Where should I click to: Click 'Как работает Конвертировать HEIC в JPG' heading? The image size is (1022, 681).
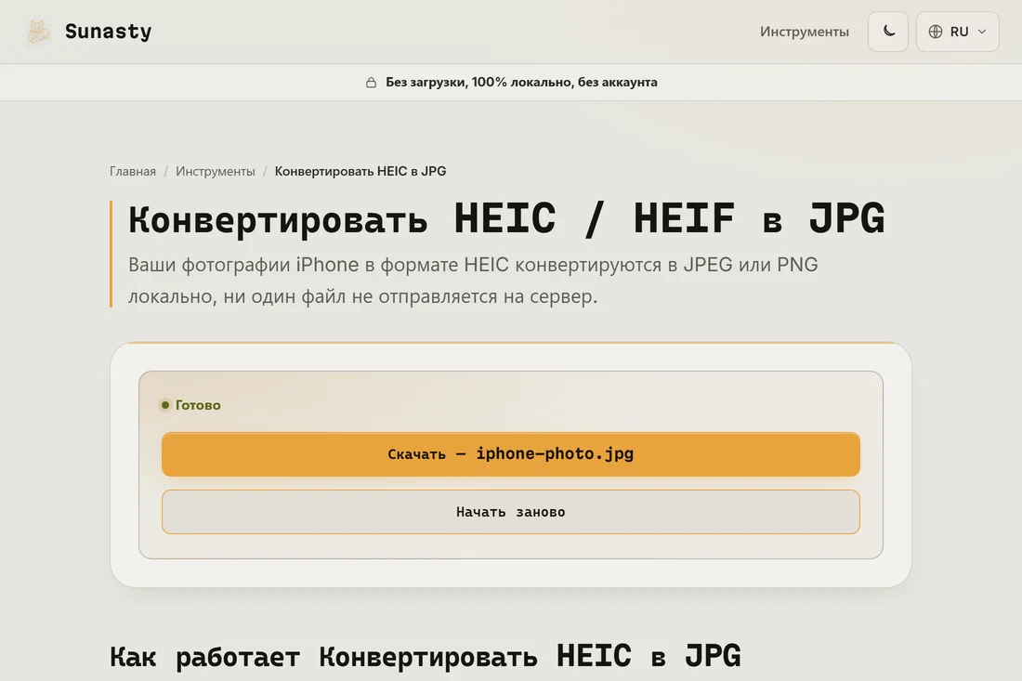tap(425, 656)
